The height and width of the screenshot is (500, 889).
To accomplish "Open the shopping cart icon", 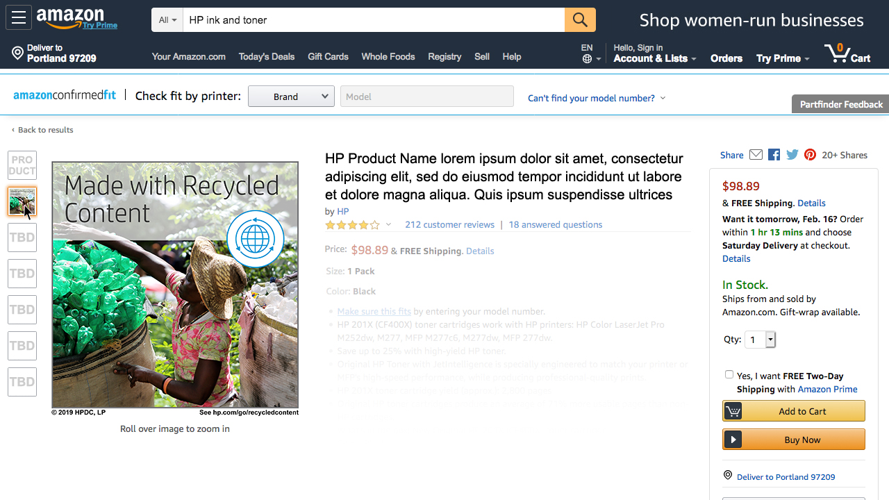I will point(847,53).
